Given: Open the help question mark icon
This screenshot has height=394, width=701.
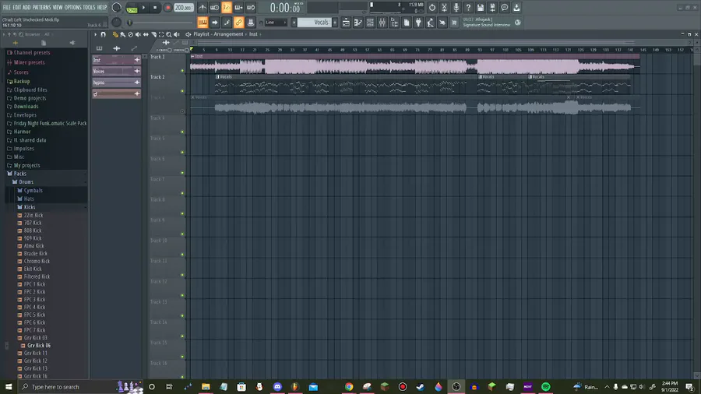Looking at the screenshot, I should (468, 8).
